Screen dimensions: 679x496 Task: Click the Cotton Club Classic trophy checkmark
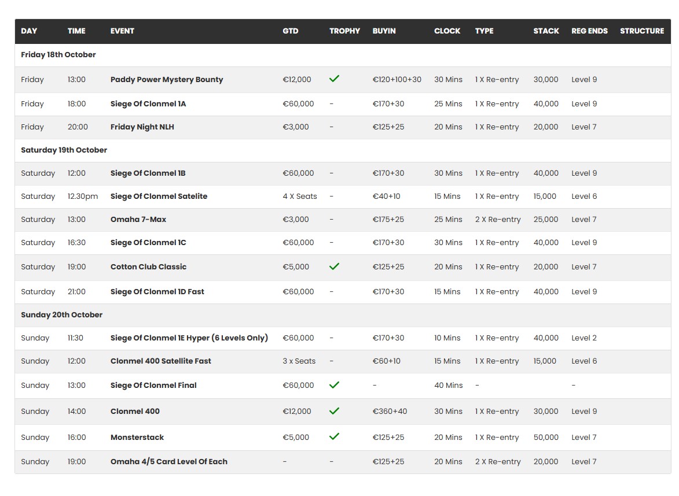334,266
